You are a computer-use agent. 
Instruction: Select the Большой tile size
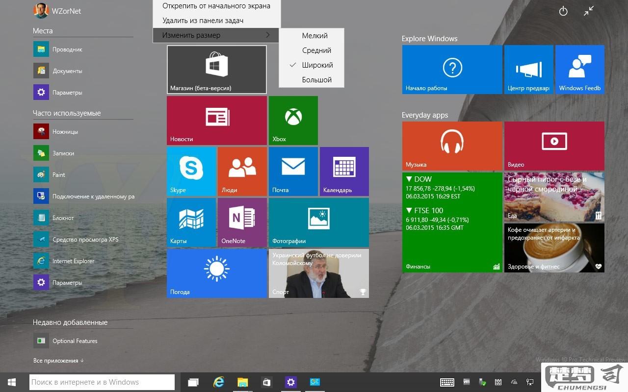tap(312, 80)
